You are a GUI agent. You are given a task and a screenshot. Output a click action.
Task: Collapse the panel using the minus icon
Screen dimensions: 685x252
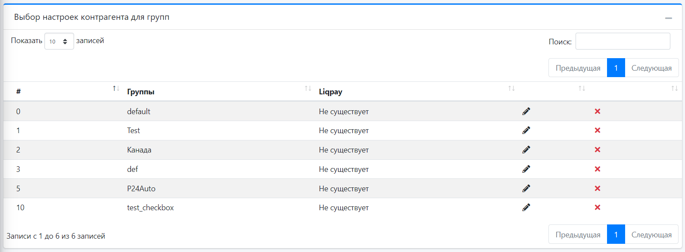click(x=668, y=18)
